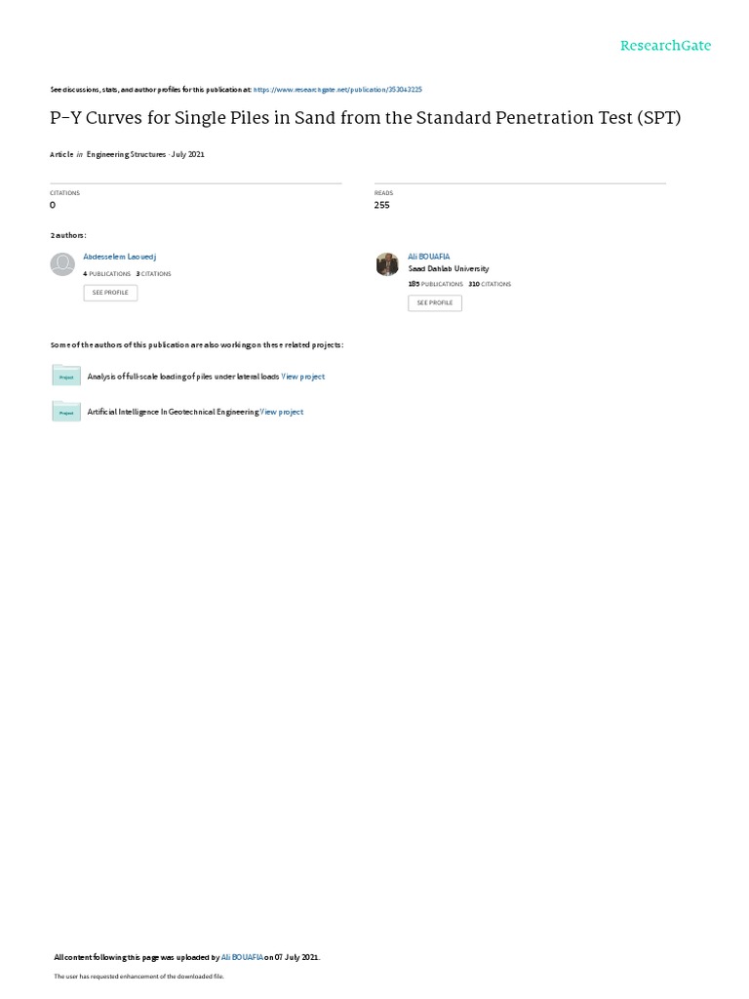Open View project for lateral loads analysis
This screenshot has width=749, height=999.
(x=303, y=377)
